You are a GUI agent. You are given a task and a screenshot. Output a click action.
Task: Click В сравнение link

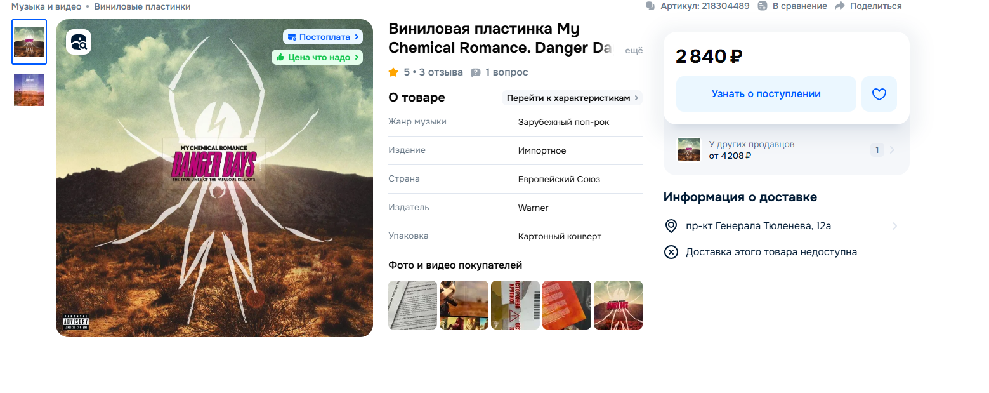pyautogui.click(x=799, y=6)
